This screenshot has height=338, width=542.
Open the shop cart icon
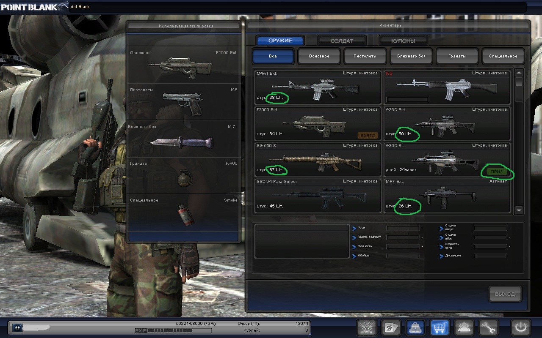click(x=440, y=327)
